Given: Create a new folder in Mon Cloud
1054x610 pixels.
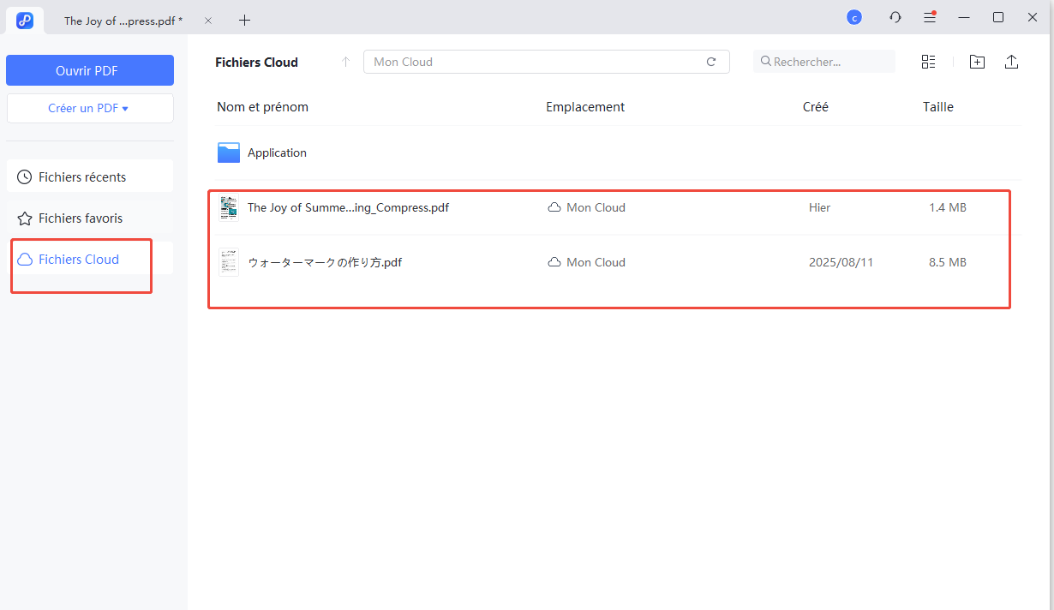Looking at the screenshot, I should pyautogui.click(x=977, y=61).
